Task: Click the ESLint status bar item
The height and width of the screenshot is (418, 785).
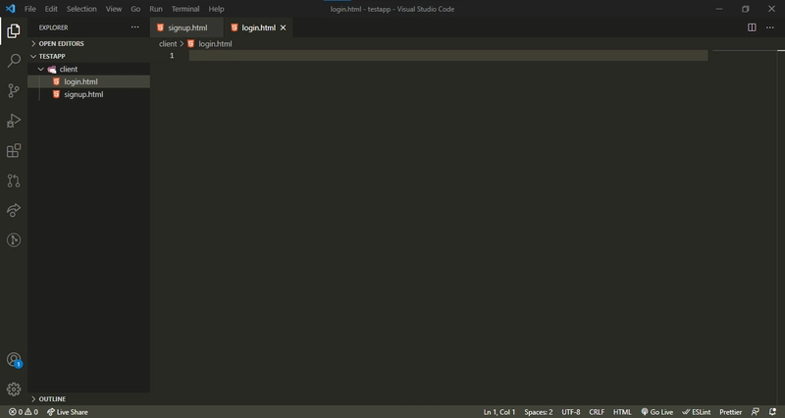Action: click(x=697, y=412)
